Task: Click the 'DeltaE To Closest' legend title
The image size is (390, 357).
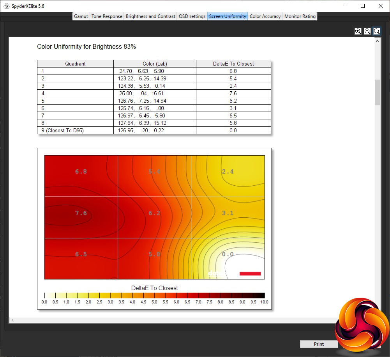Action: [154, 288]
